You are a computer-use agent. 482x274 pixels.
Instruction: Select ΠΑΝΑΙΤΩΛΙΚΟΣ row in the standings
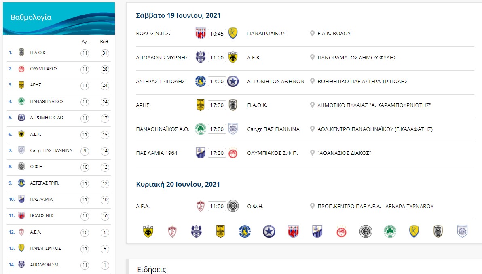click(59, 248)
